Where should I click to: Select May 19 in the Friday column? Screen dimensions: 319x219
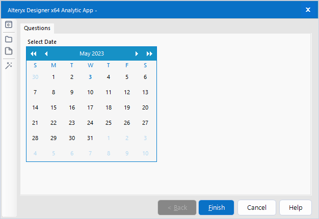[x=127, y=107]
